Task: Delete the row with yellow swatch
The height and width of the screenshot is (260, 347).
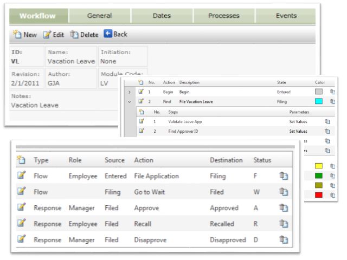Action: 332,166
